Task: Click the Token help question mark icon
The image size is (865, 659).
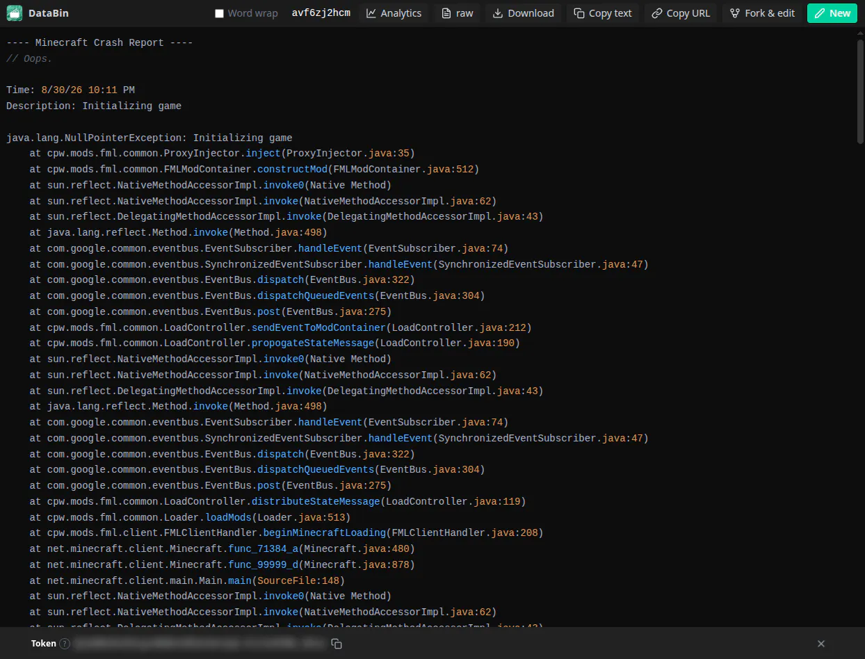Action: tap(65, 644)
